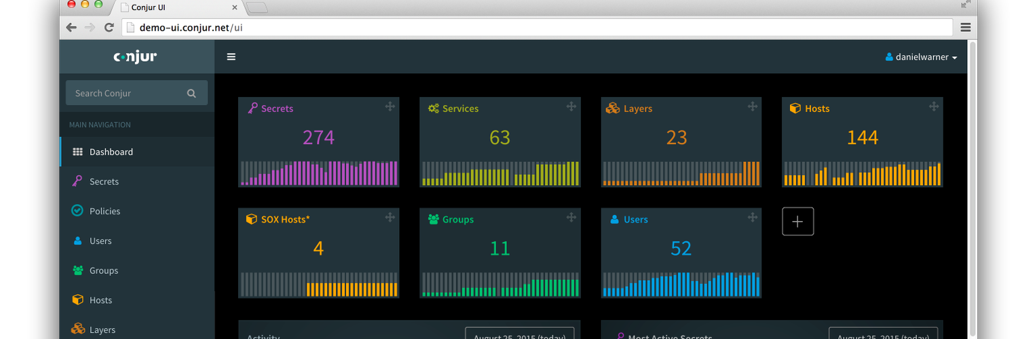Viewport: 1018px width, 339px height.
Task: Add a new dashboard widget with plus button
Action: [798, 221]
